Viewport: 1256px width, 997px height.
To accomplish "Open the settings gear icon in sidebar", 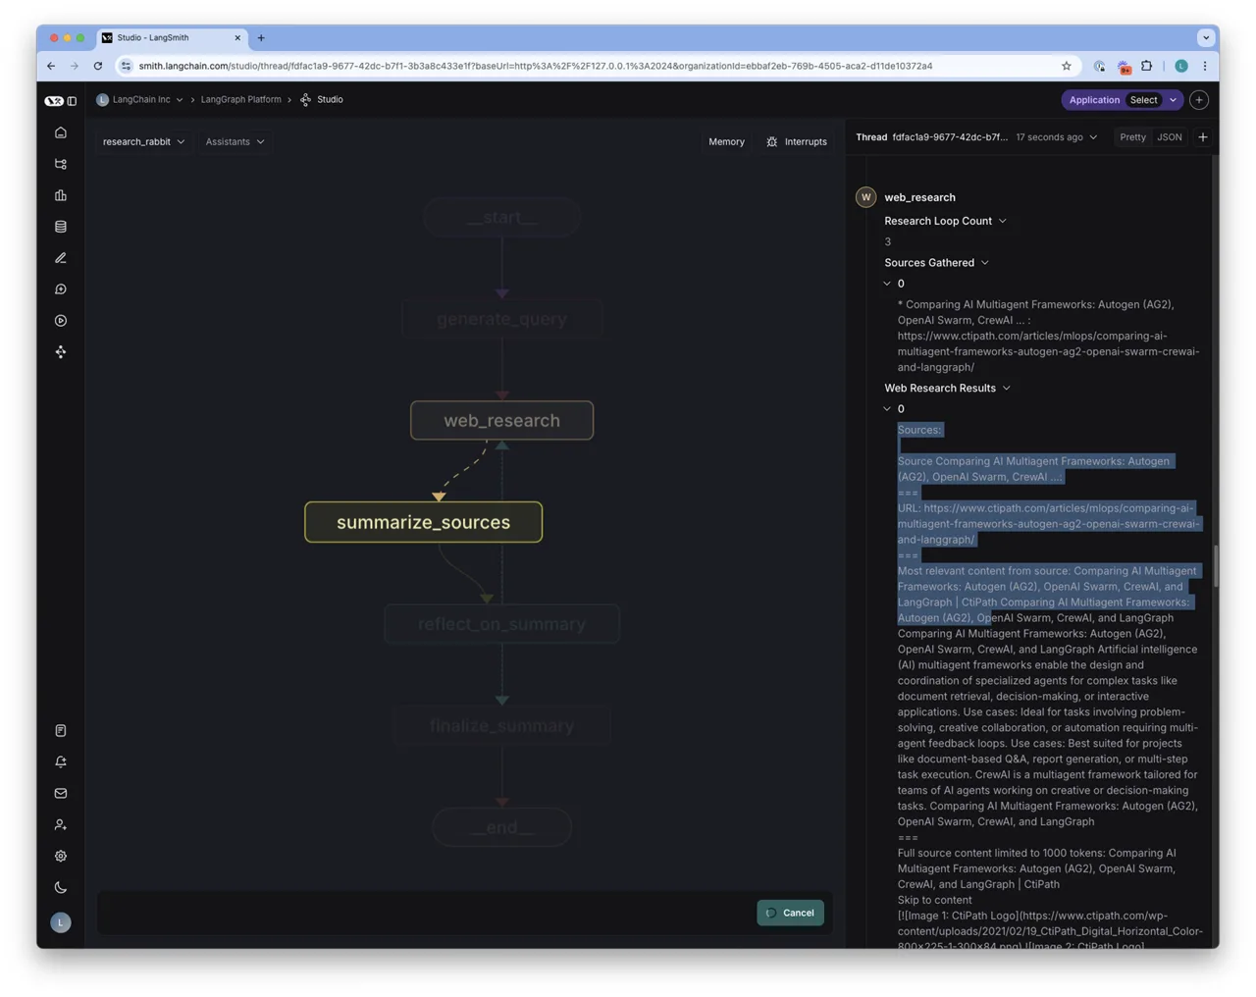I will [61, 857].
